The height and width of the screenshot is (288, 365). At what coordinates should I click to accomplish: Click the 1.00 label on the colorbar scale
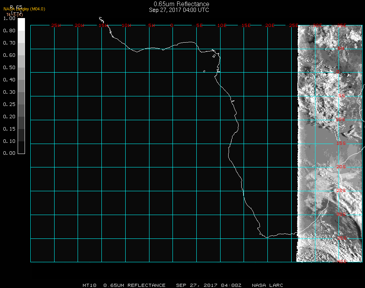9,18
